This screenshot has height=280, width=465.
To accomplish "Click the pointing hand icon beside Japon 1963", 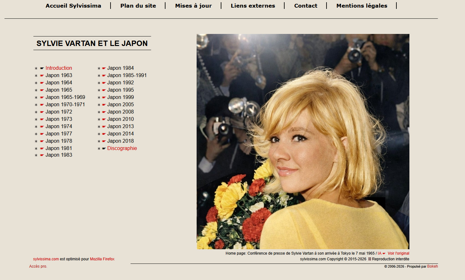I will pyautogui.click(x=42, y=75).
